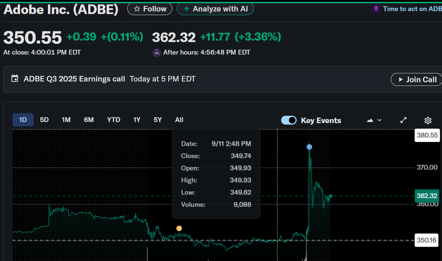Click the (+3.36%) after-hours percent change
The height and width of the screenshot is (261, 442).
(x=258, y=37)
